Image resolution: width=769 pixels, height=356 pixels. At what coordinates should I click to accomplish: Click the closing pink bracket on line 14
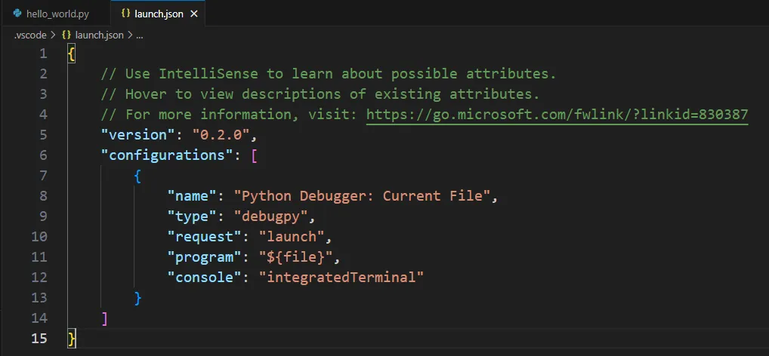click(104, 318)
